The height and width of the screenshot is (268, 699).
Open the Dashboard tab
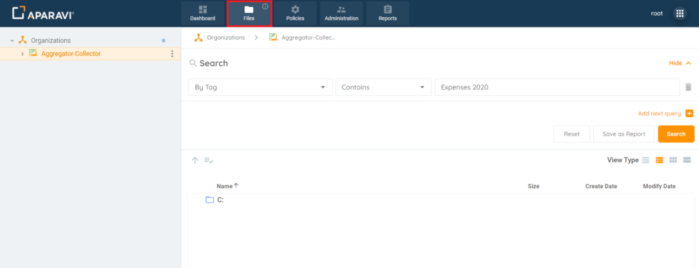202,14
